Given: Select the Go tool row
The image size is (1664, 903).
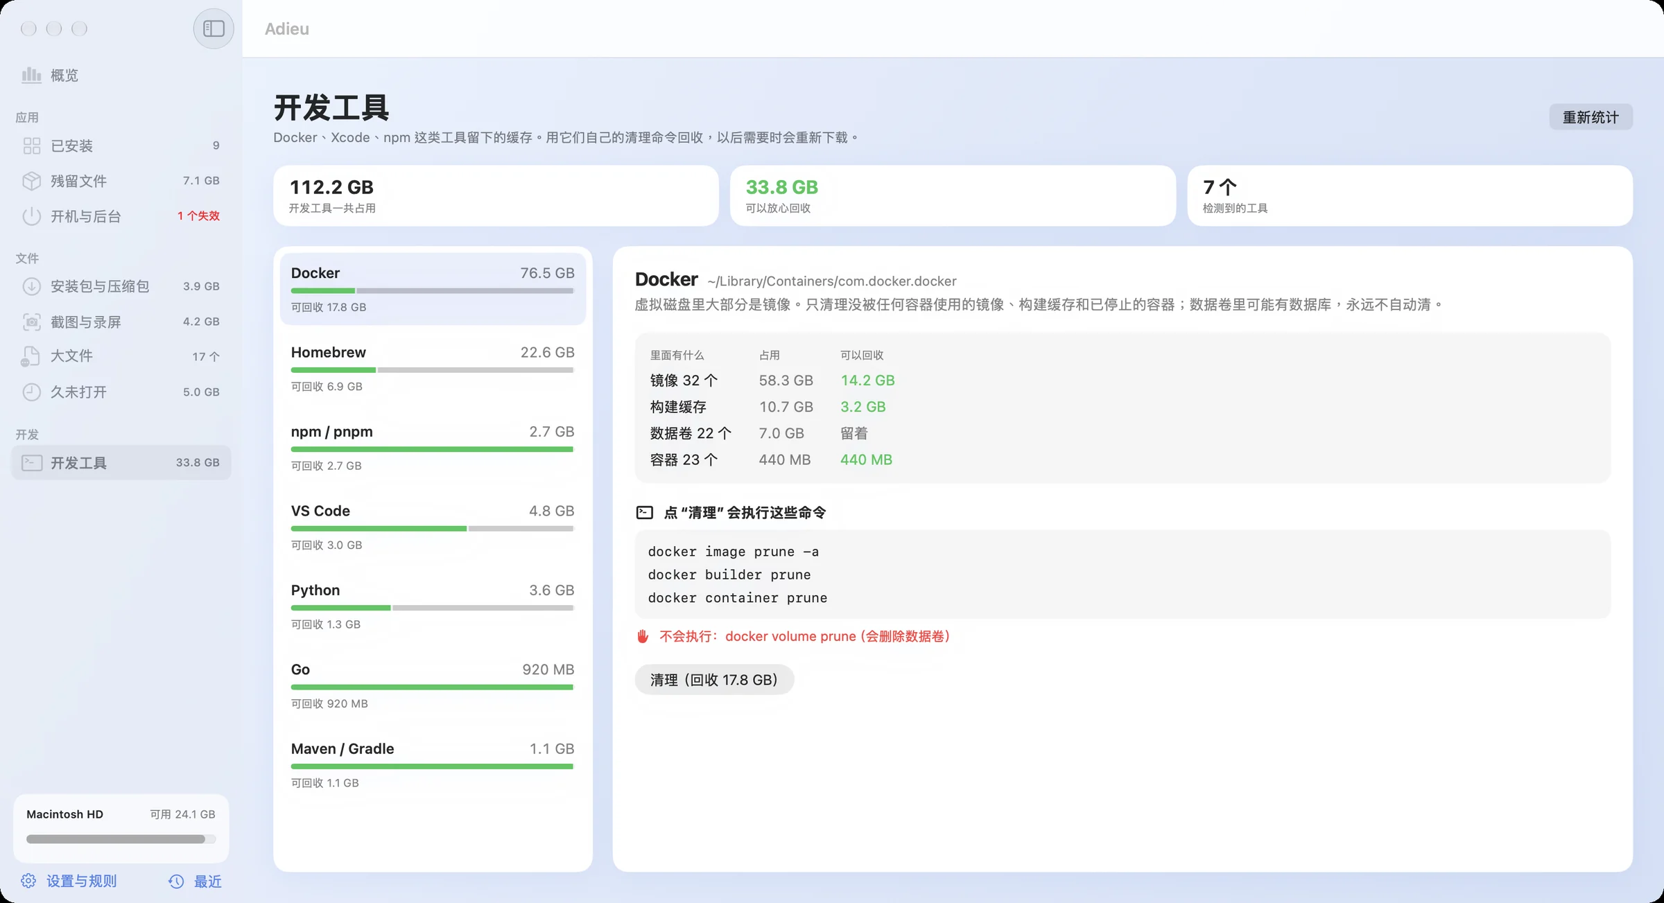Looking at the screenshot, I should pyautogui.click(x=433, y=685).
